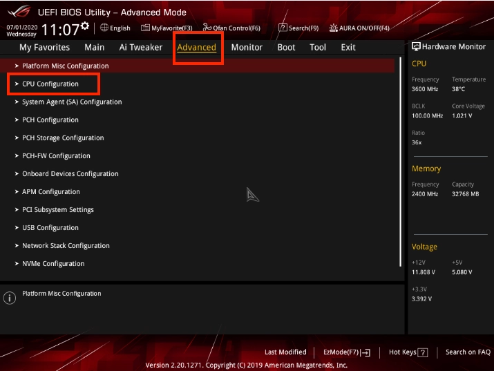Open the Boot tab
494x371 pixels.
(286, 48)
